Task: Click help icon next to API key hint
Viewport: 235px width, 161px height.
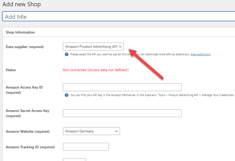Action: [x=67, y=95]
